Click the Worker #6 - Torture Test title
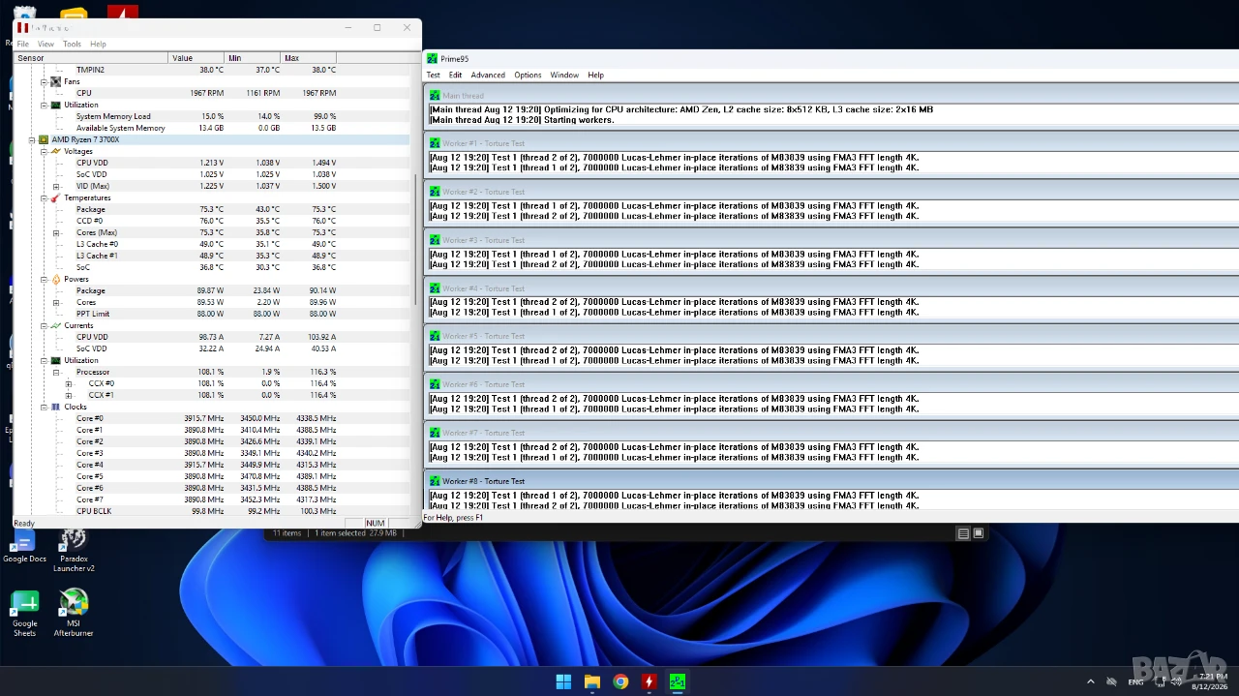 (484, 384)
